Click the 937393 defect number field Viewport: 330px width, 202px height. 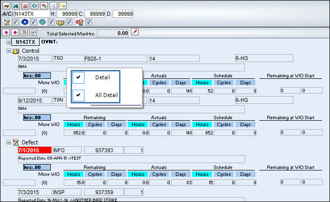[104, 150]
